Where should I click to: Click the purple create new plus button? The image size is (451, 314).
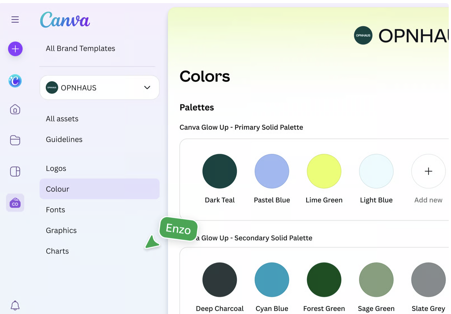click(15, 49)
